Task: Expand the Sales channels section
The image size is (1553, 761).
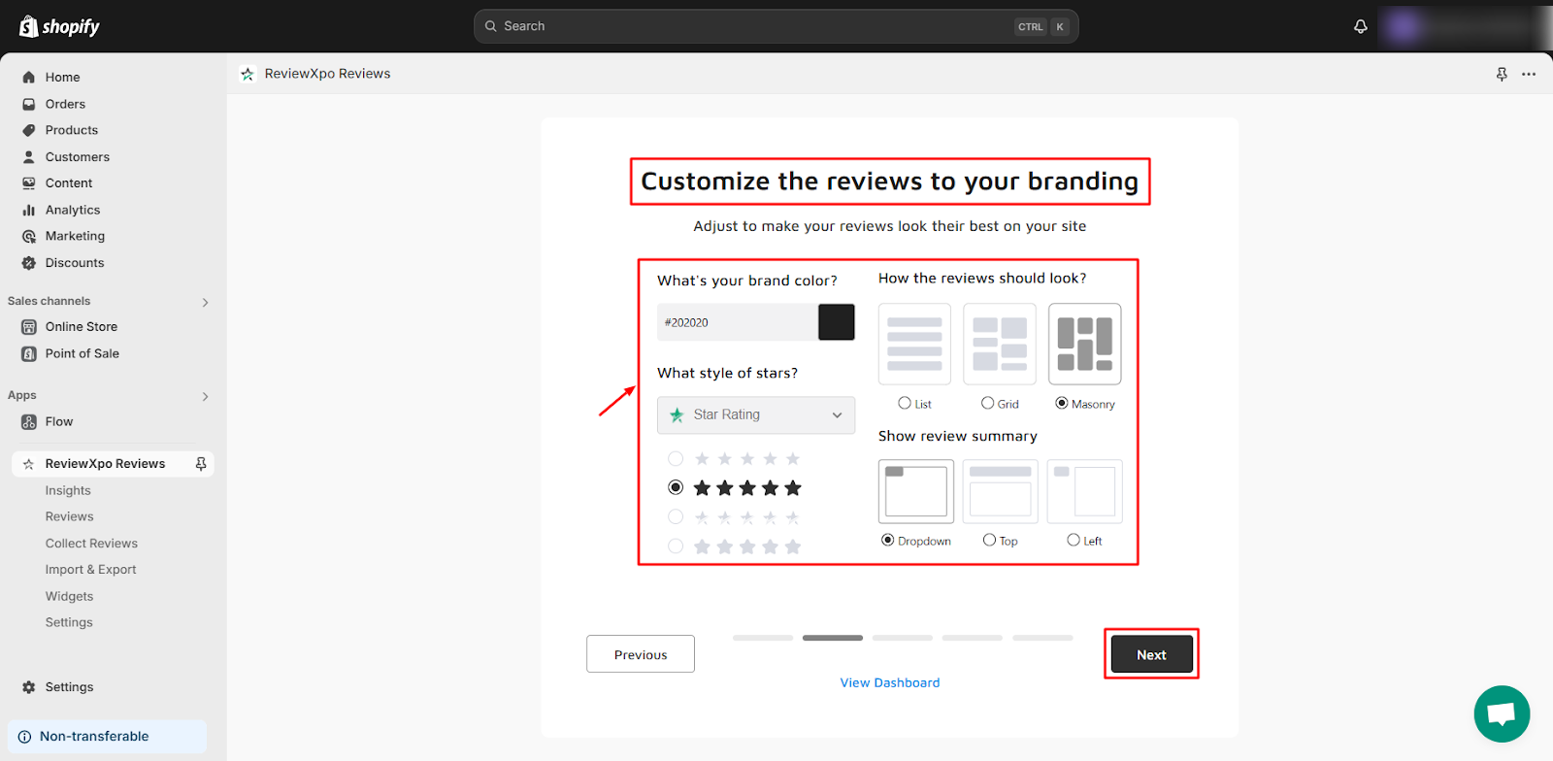Action: point(205,302)
